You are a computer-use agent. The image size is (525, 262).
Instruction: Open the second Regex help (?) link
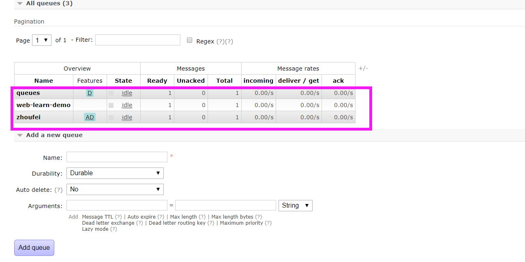[229, 41]
